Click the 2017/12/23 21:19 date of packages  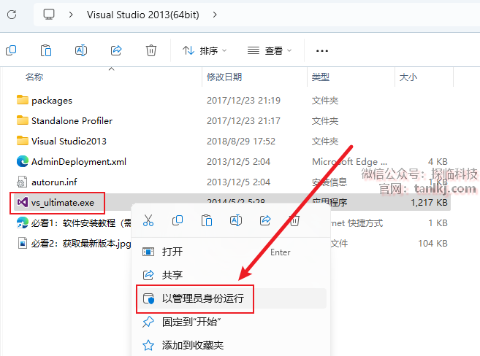point(243,101)
